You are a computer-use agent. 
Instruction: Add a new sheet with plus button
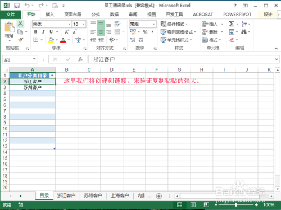tap(159, 196)
